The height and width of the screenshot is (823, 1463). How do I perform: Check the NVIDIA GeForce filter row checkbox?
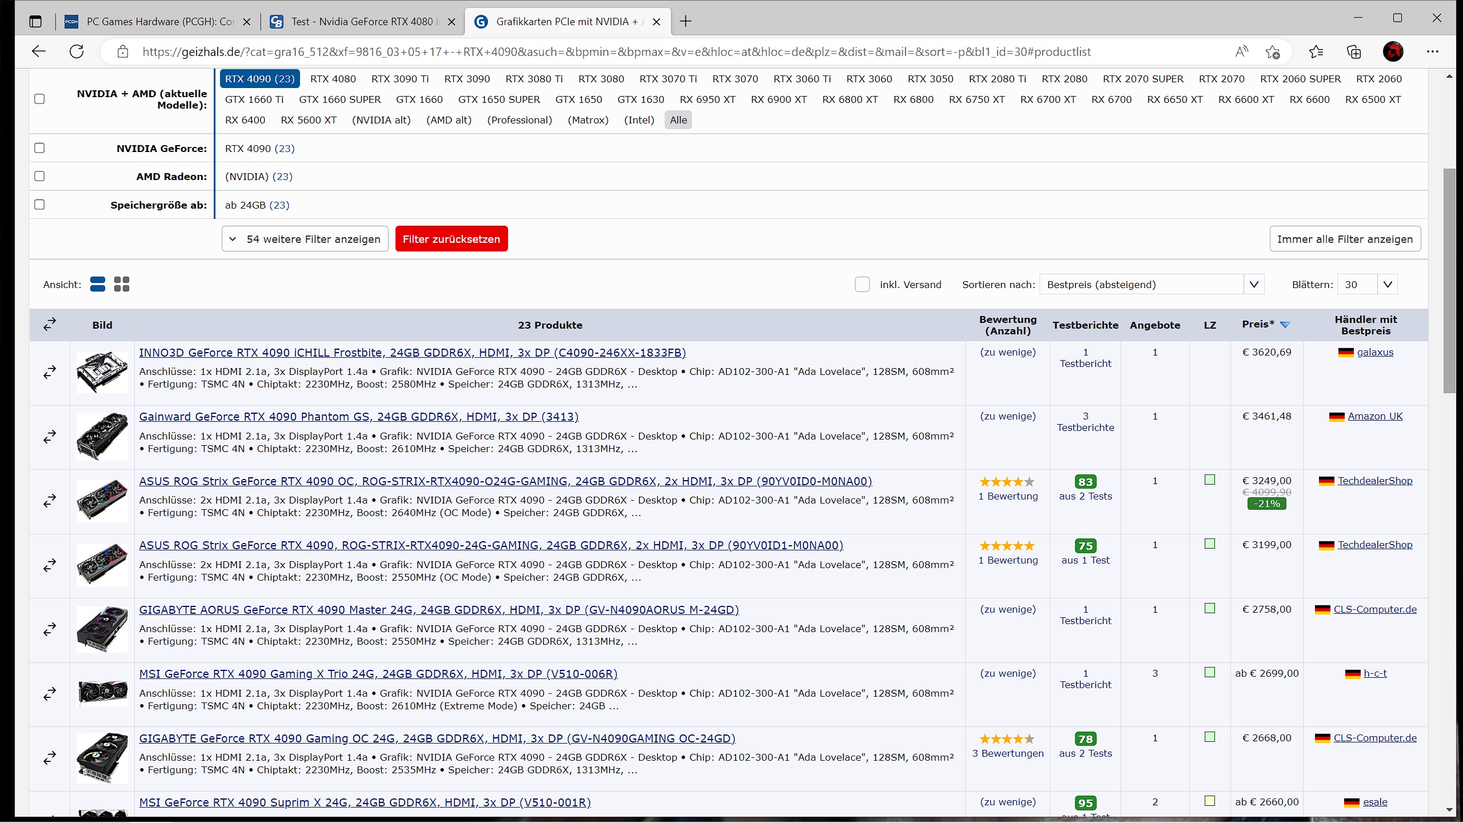point(39,148)
